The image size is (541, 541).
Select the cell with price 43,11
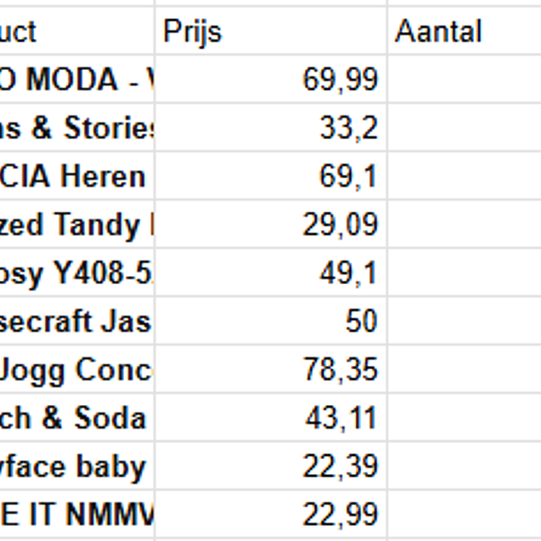(270, 418)
